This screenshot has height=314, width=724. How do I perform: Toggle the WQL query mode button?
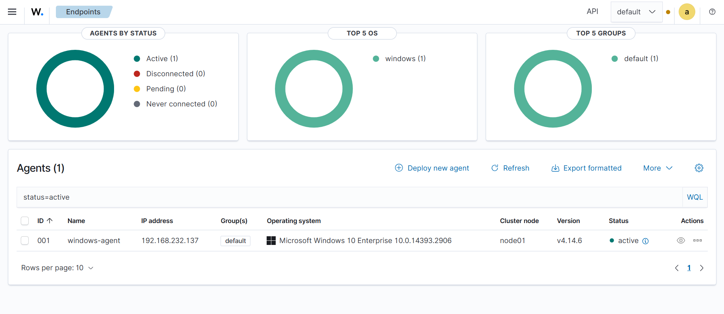pyautogui.click(x=695, y=197)
